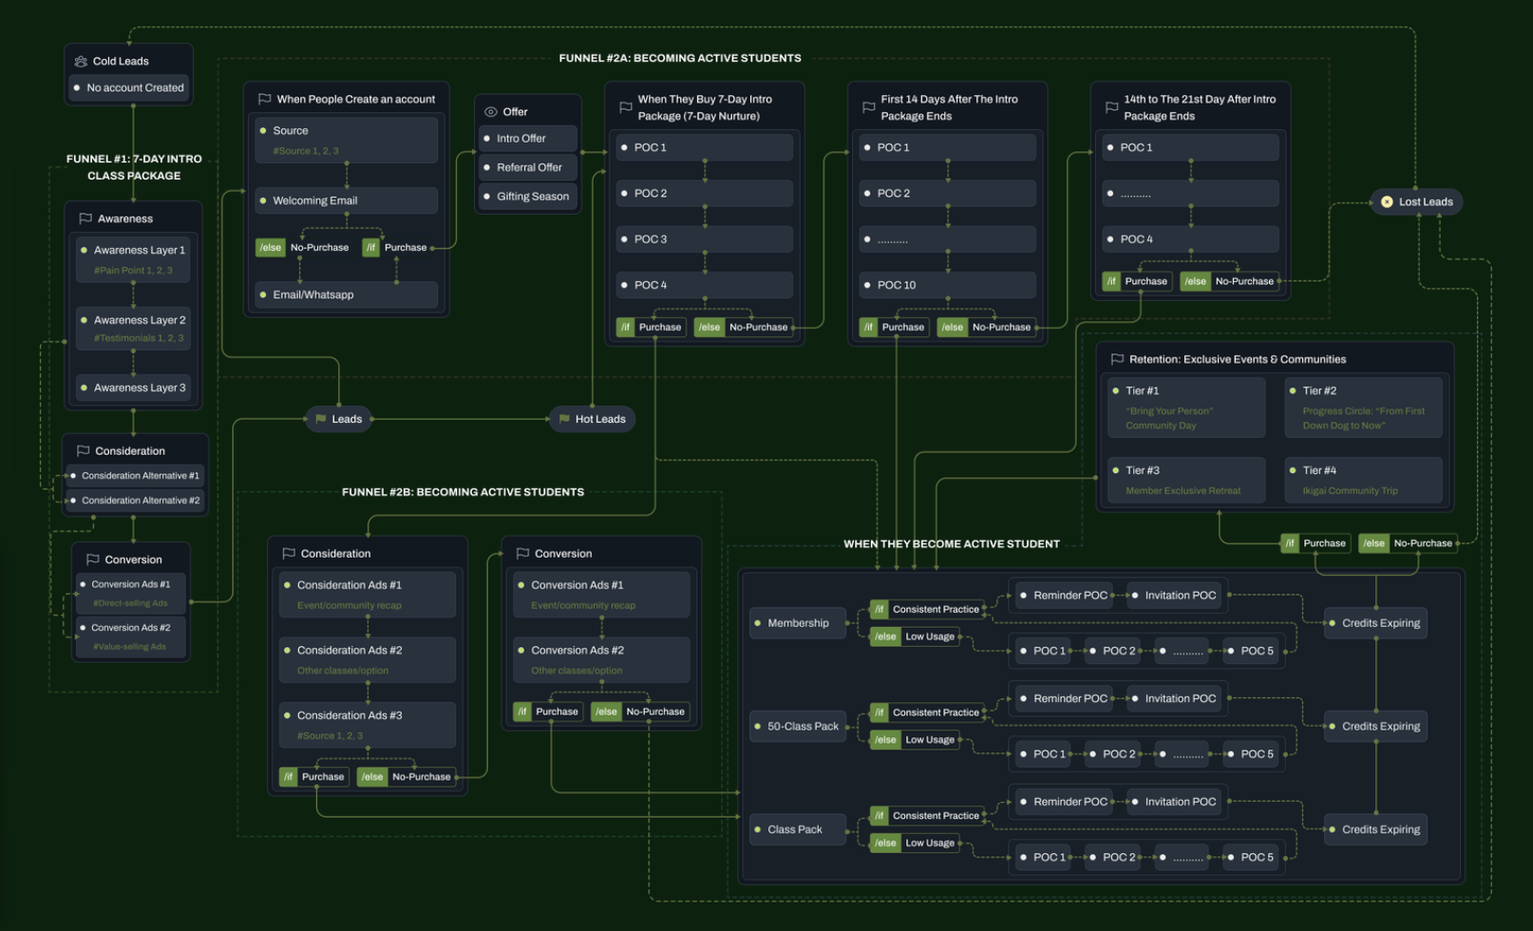This screenshot has height=931, width=1533.
Task: Select Conversion Ads #2 Other classes/option node
Action: 601,660
